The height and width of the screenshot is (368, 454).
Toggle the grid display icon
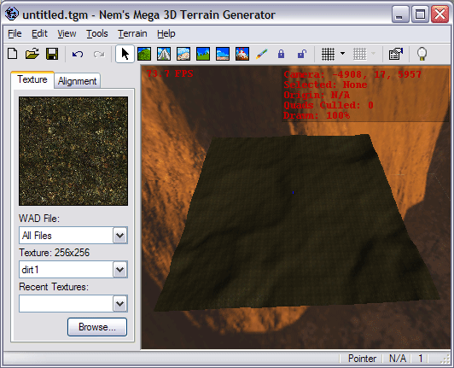pos(328,54)
